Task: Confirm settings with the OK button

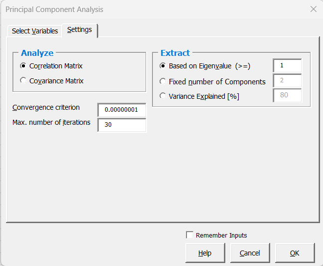Action: 295,253
